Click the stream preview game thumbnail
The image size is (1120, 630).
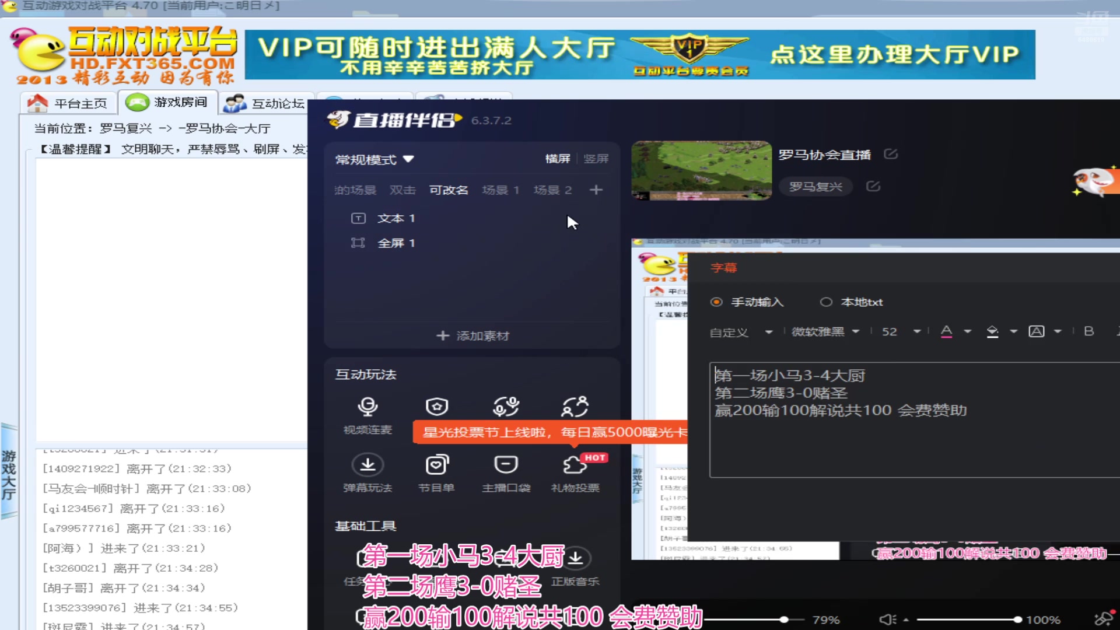coord(701,170)
